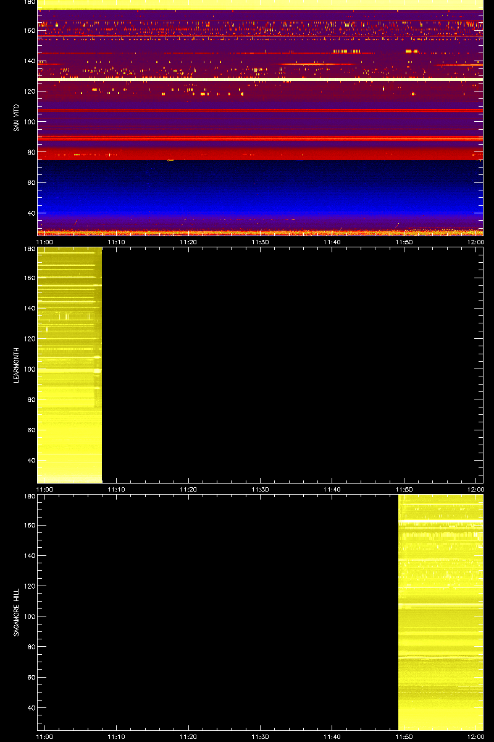This screenshot has width=494, height=742.
Task: Select 12:00 time label under San Vito plot
Action: click(475, 242)
